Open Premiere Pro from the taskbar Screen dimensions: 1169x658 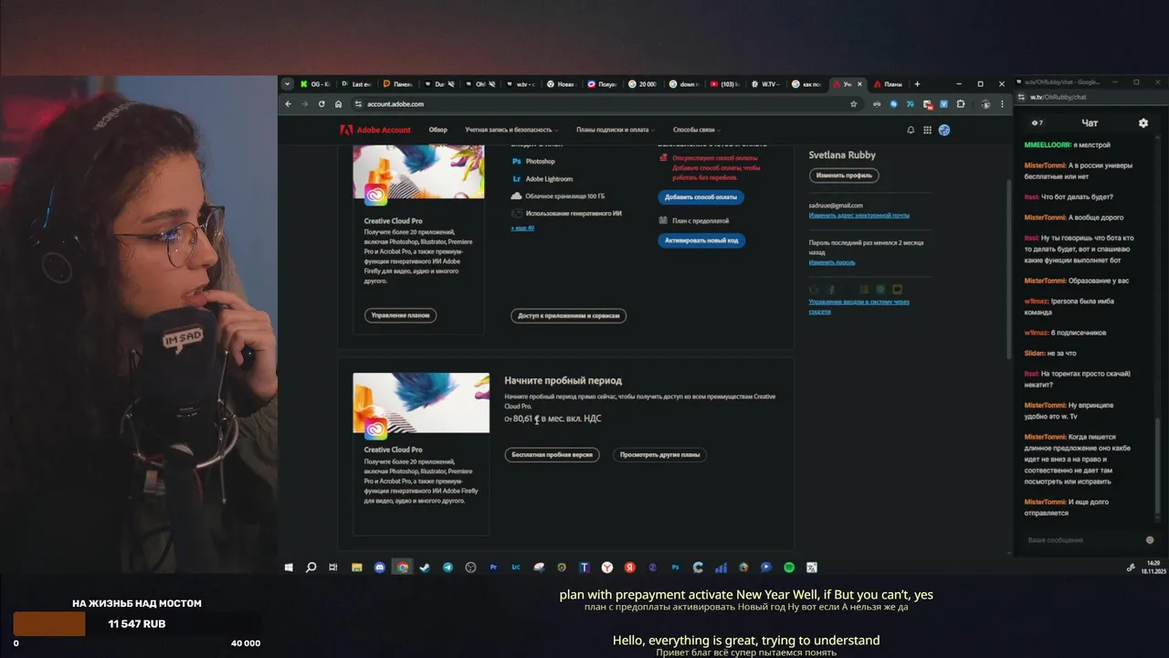[x=493, y=568]
